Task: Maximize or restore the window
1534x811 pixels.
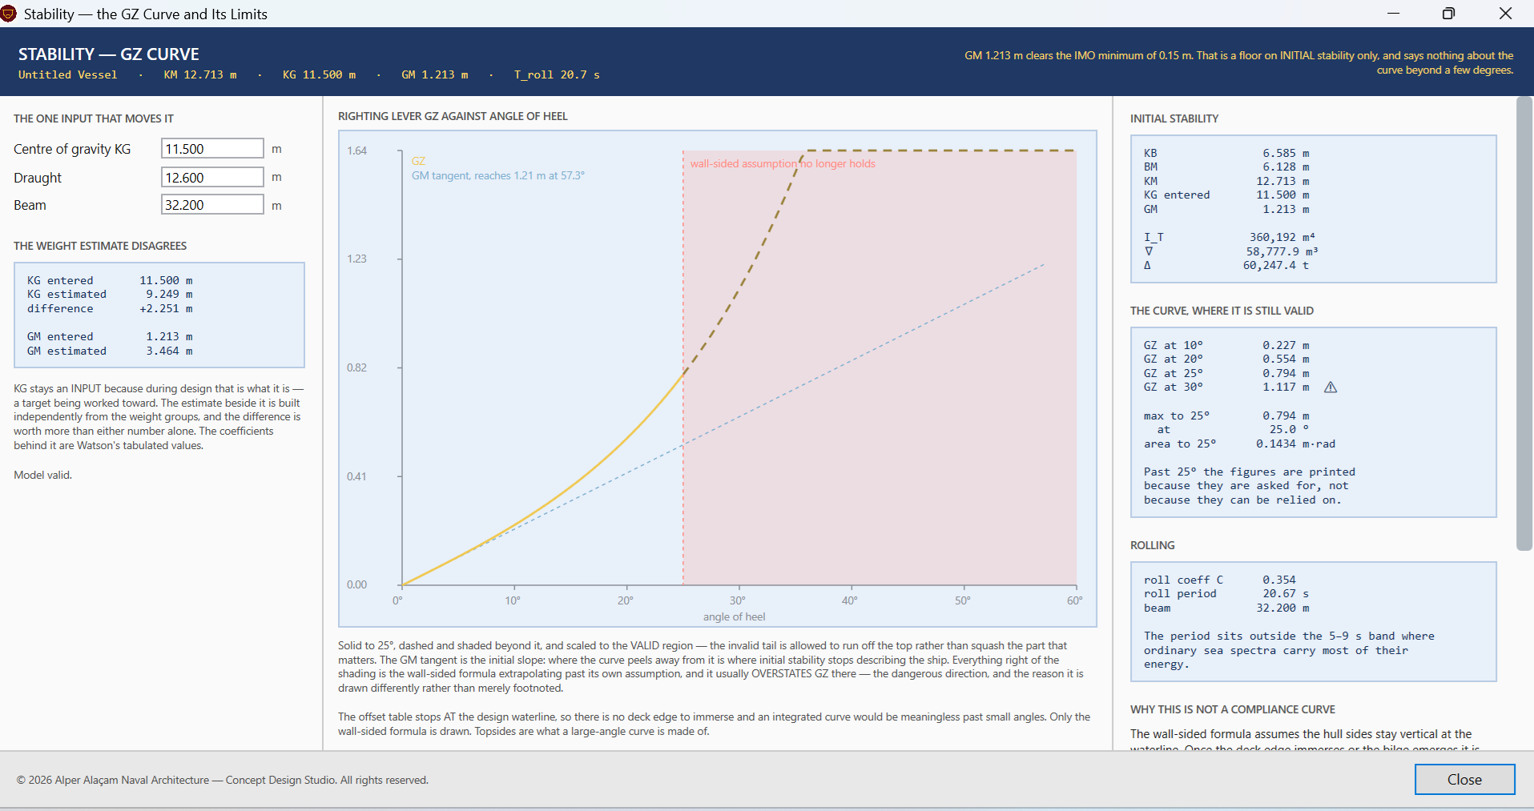Action: click(1448, 14)
